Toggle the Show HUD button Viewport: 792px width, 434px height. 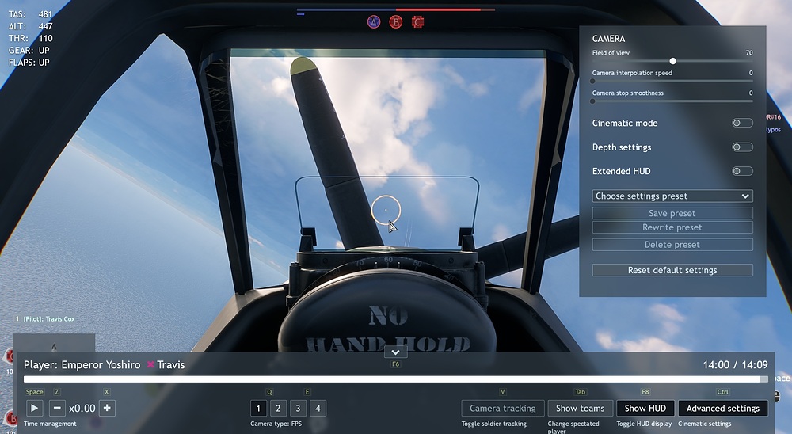coord(645,408)
